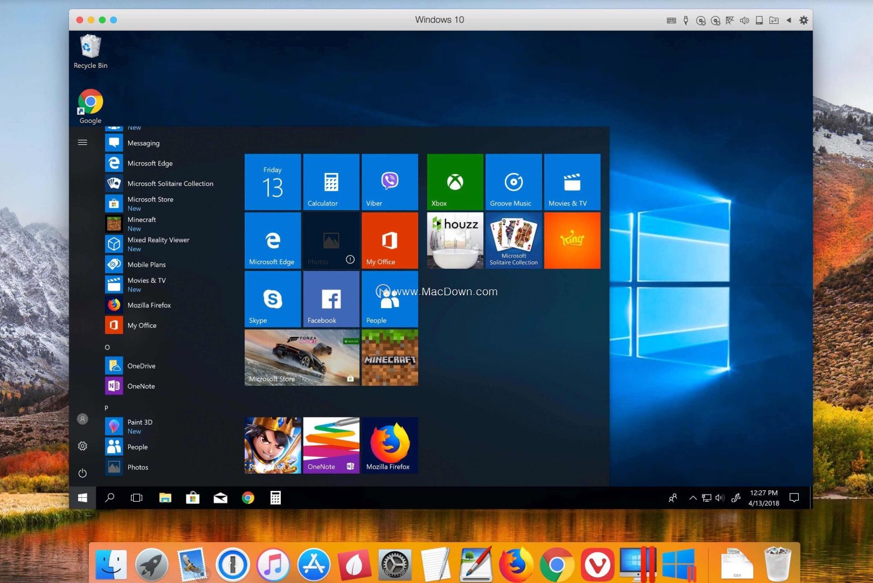Open Search from the Windows taskbar

[110, 498]
